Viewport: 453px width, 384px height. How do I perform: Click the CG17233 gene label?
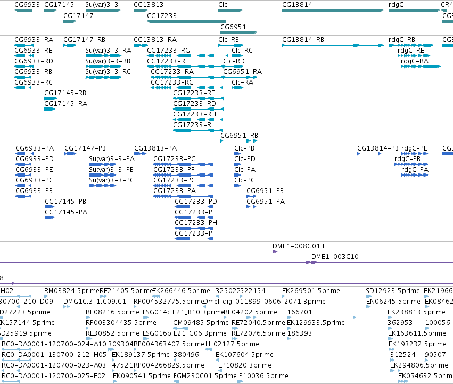[162, 15]
